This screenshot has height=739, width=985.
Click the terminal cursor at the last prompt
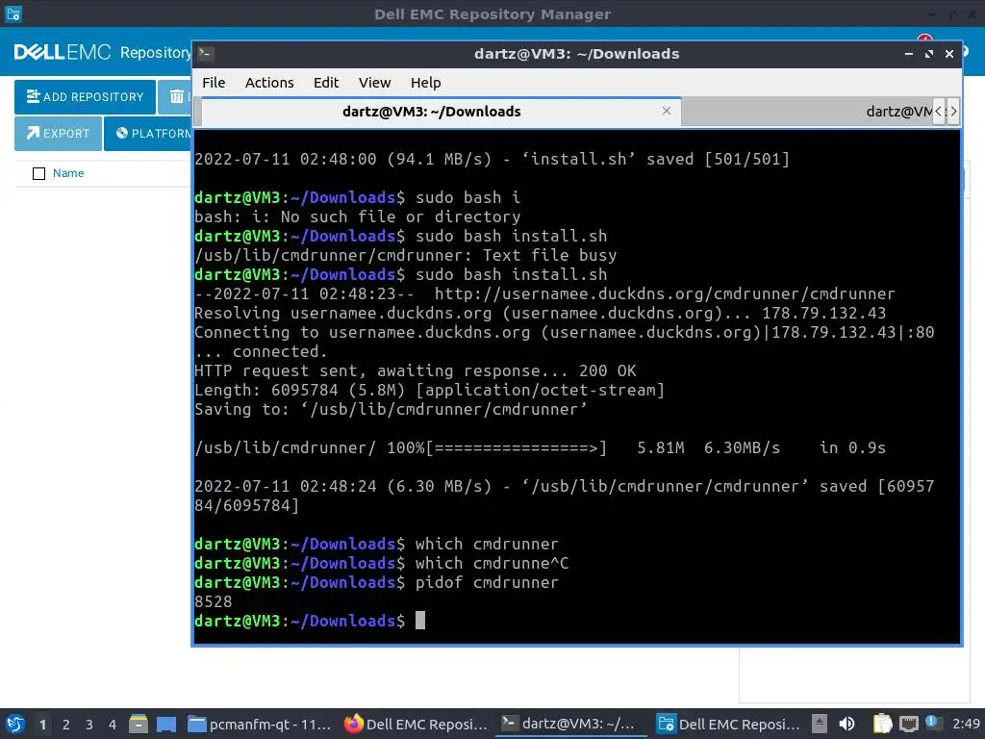pyautogui.click(x=420, y=621)
